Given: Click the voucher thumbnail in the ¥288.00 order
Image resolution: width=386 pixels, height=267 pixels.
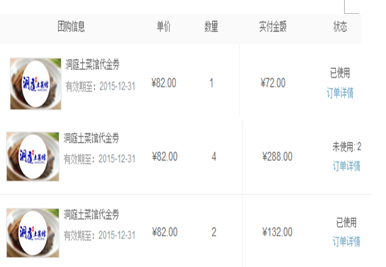Looking at the screenshot, I should point(33,156).
